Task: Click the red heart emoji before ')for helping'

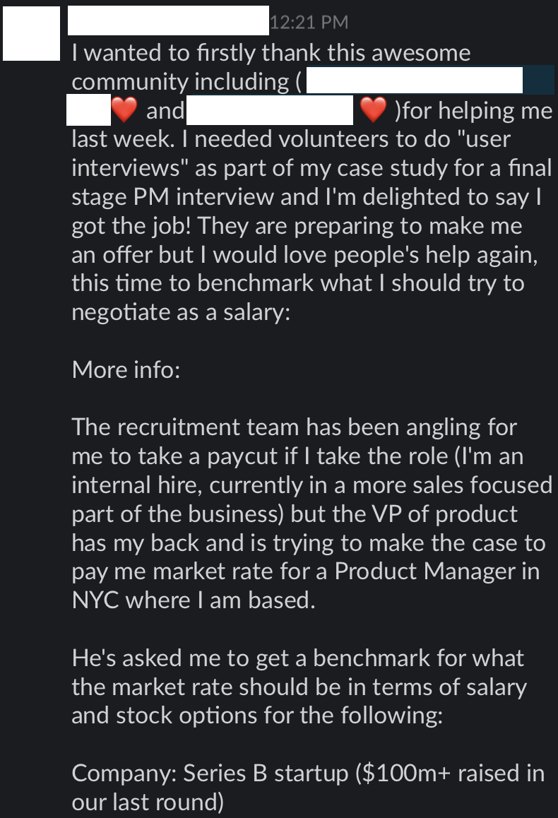Action: click(x=374, y=110)
